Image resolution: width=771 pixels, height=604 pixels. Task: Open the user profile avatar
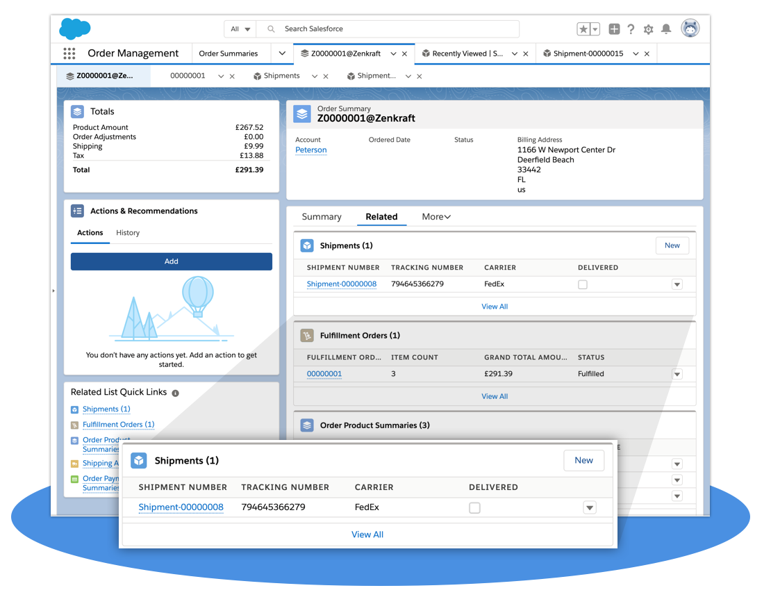coord(690,28)
